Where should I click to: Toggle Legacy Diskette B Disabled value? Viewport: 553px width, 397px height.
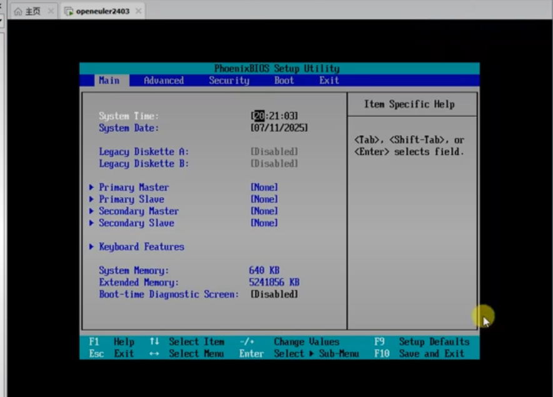click(274, 164)
